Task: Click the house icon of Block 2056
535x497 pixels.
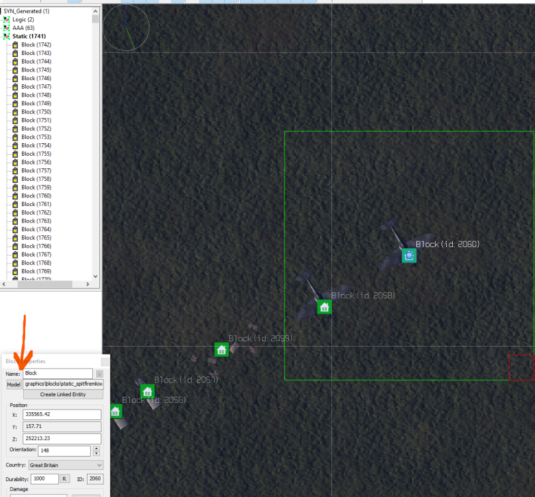Action: click(115, 412)
